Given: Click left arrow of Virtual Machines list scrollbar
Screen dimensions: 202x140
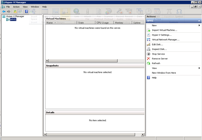Looking at the screenshot, I should click(x=47, y=60).
